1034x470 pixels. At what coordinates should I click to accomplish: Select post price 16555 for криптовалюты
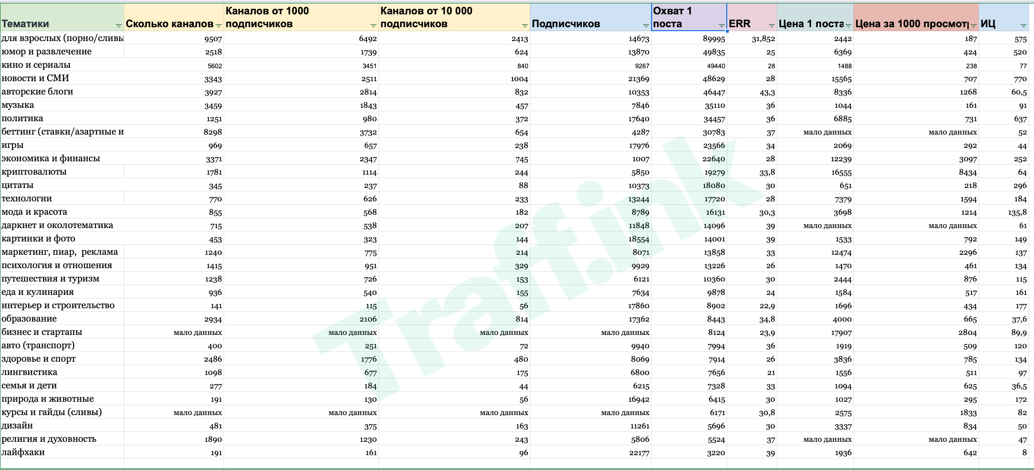tap(815, 172)
